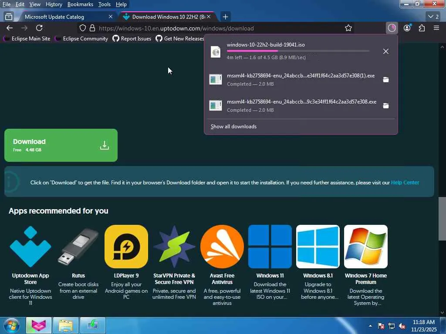
Task: Show hidden tray icons arrow
Action: pos(370,326)
